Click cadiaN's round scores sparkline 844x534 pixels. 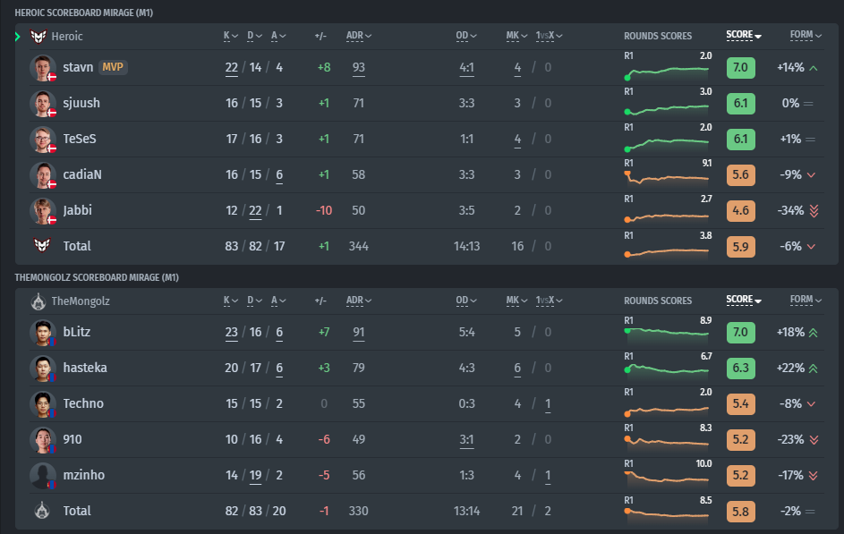point(668,178)
